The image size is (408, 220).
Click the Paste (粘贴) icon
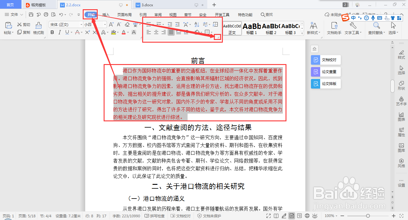click(x=8, y=25)
